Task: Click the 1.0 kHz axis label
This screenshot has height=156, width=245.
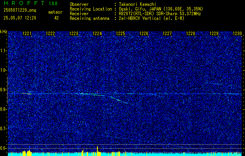Action: [x=3, y=71]
